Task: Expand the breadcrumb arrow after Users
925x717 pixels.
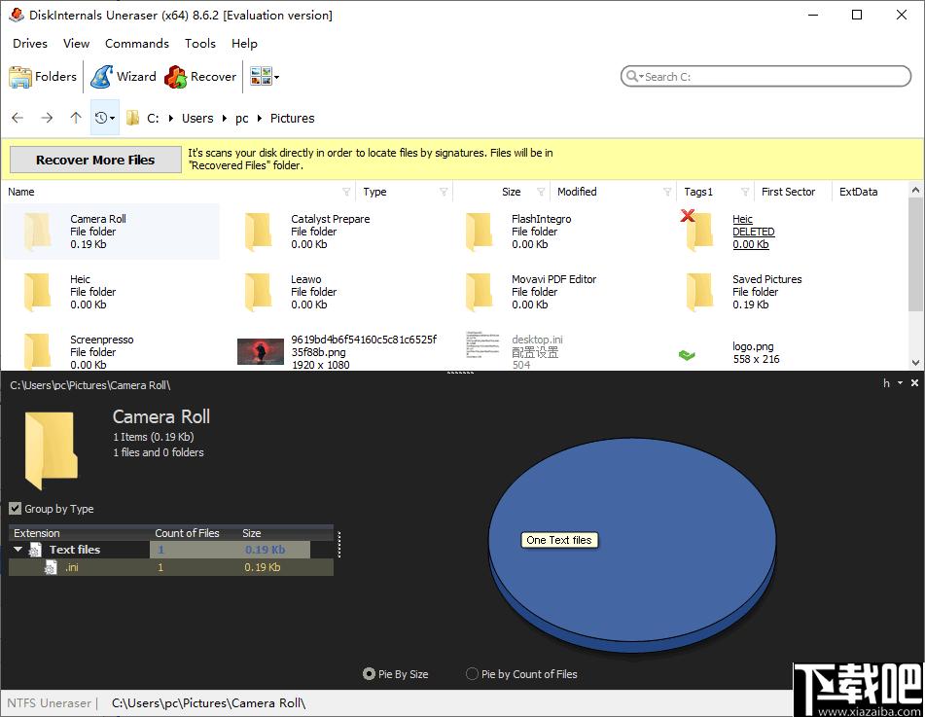Action: click(x=225, y=118)
